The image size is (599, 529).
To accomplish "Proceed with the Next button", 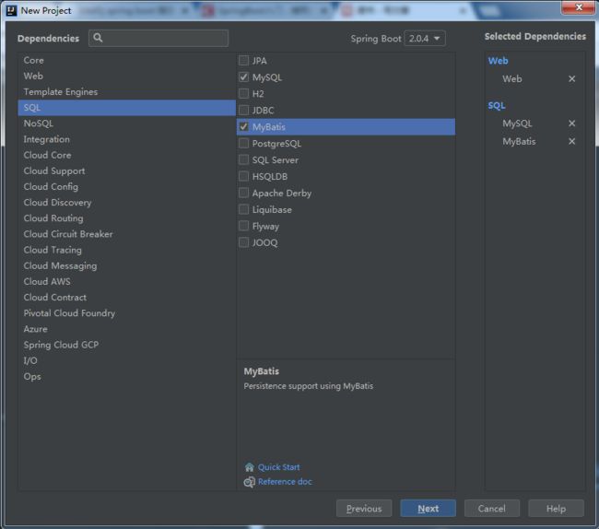I will [x=428, y=509].
